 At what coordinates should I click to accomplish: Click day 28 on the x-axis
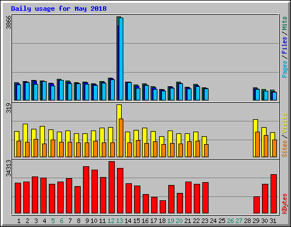[247, 221]
